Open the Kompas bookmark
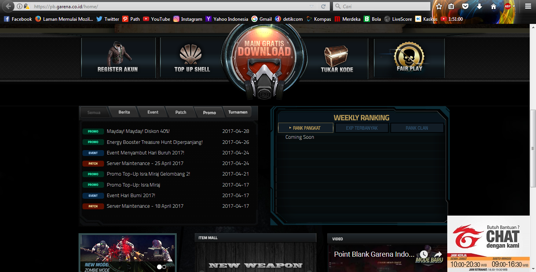Screen dimensions: 536x272 click(318, 19)
